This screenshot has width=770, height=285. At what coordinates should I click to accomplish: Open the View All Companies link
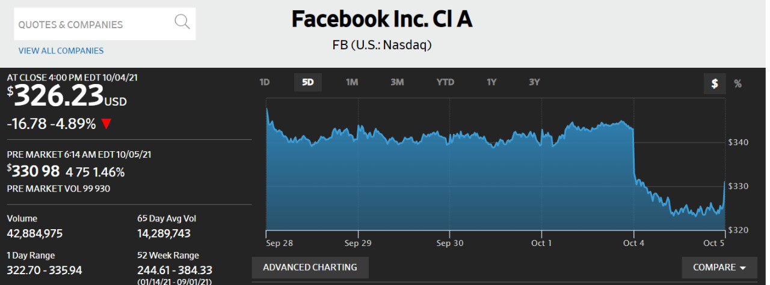61,51
